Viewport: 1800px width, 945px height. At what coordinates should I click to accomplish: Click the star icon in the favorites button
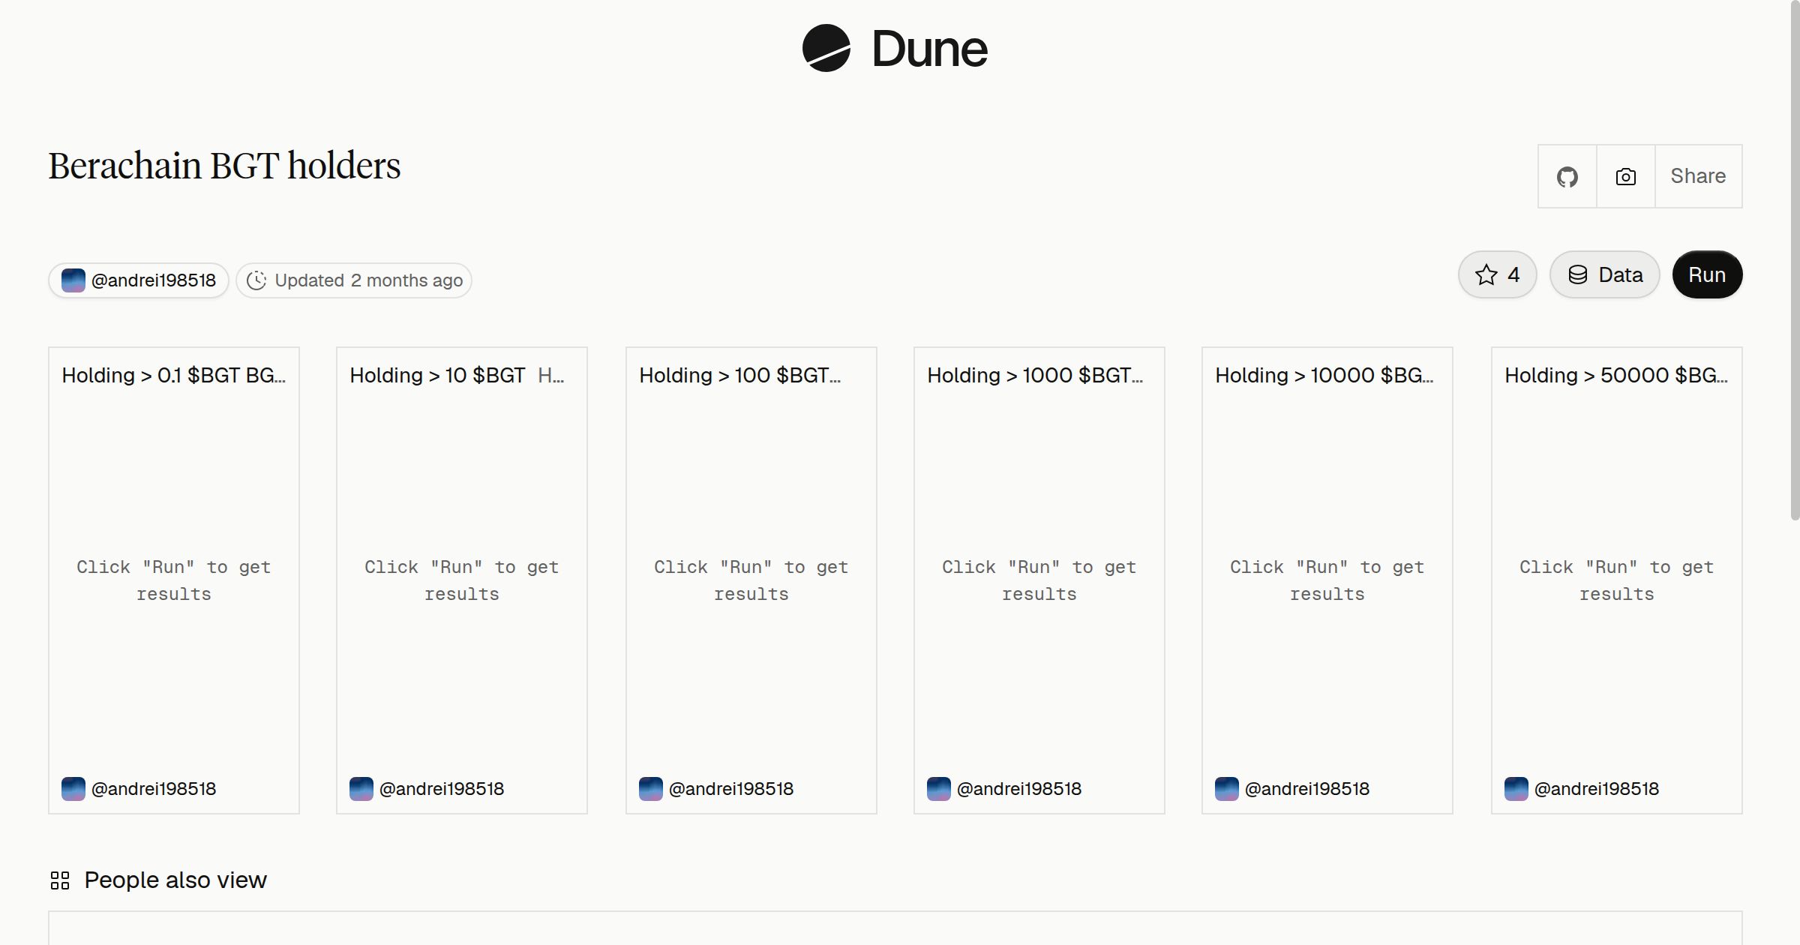(1486, 274)
